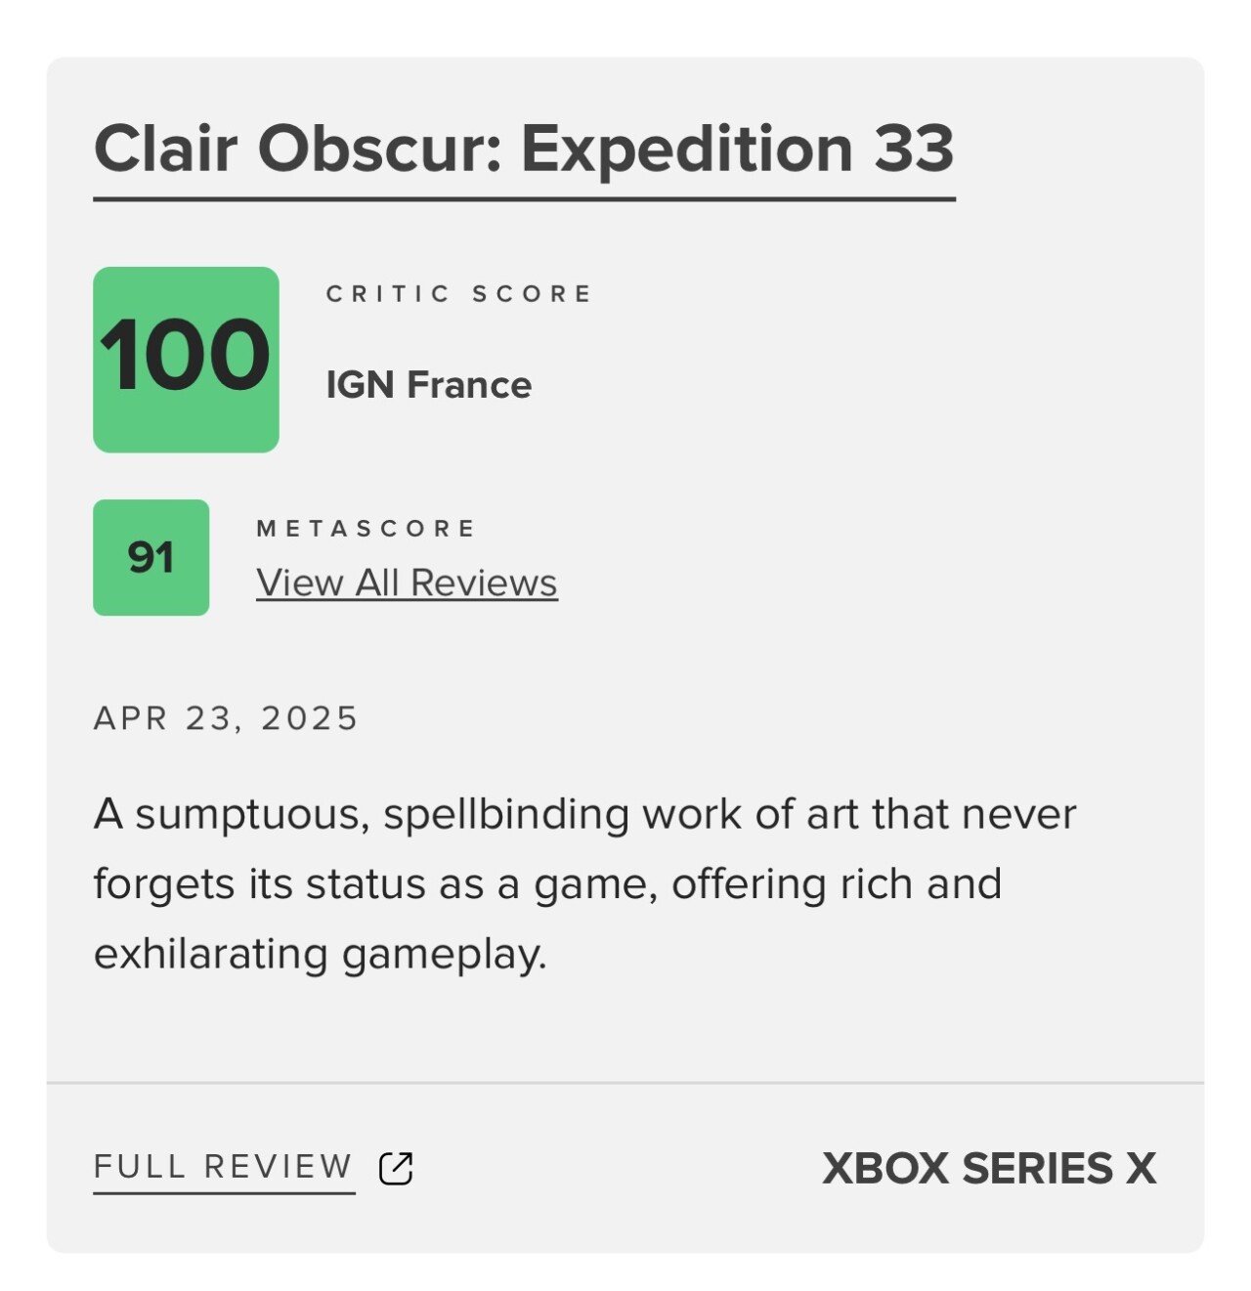Screen dimensions: 1251x1291
Task: Open the FULL REVIEW link
Action: [x=224, y=1168]
